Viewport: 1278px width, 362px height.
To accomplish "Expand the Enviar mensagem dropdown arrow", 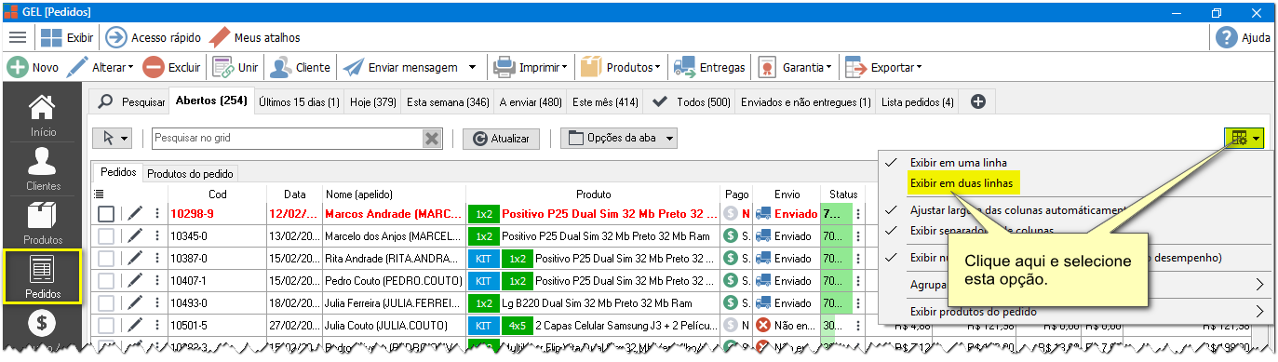I will pos(472,67).
